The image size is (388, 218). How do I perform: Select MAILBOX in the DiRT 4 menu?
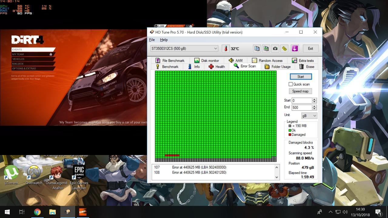click(x=33, y=64)
